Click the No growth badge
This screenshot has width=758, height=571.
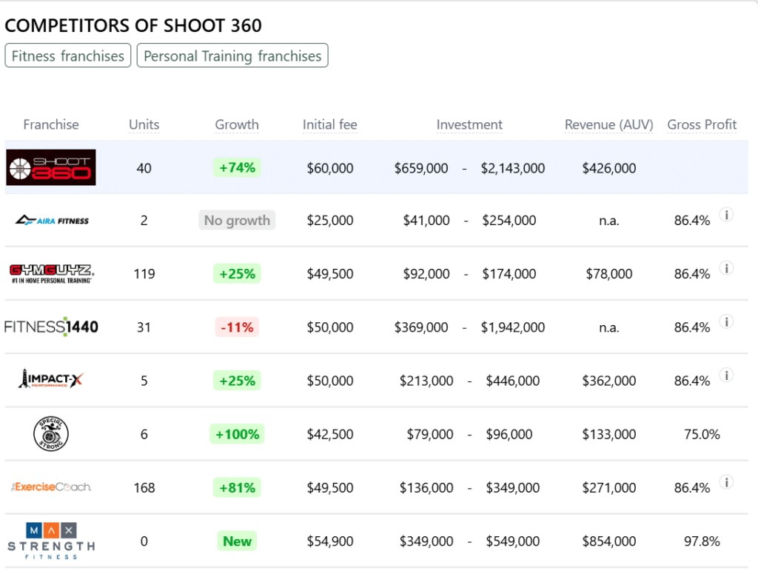(x=237, y=221)
